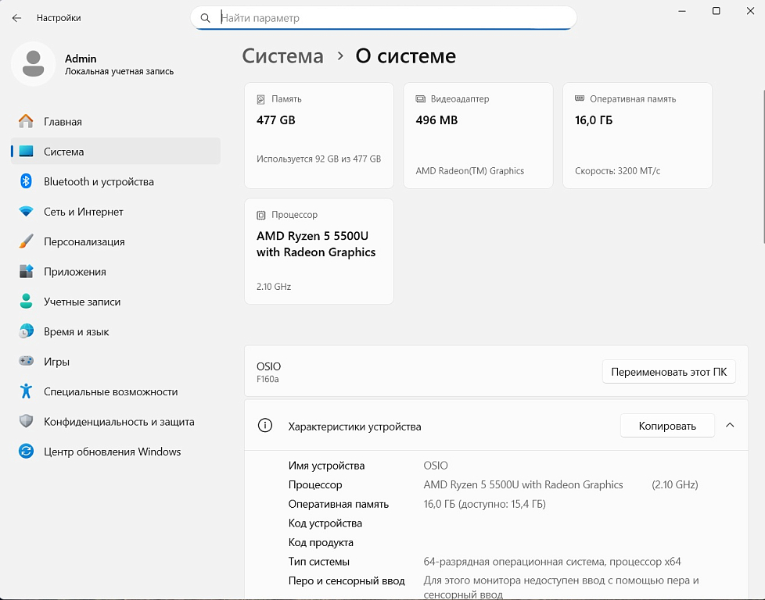
Task: Open the Персонализация brush icon
Action: (x=27, y=242)
